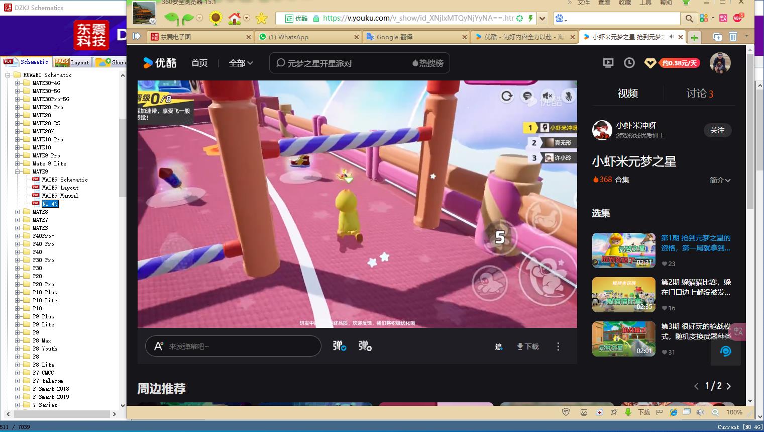Switch to the WhatsApp browser tab
Viewport: 764px width, 432px height.
(x=307, y=37)
